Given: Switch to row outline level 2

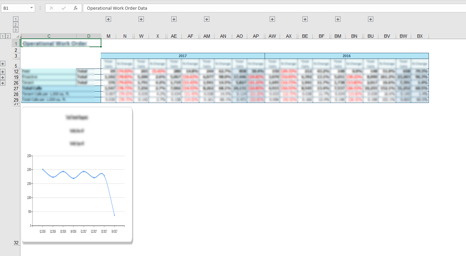Looking at the screenshot, I should (8, 36).
